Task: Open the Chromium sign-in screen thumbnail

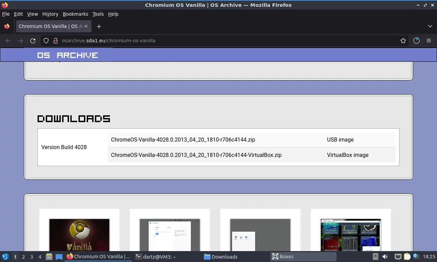Action: pyautogui.click(x=170, y=235)
